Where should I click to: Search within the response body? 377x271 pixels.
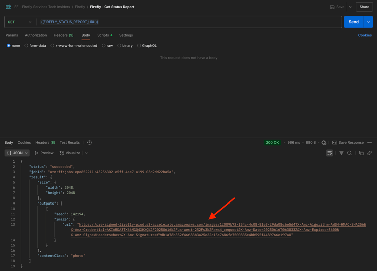point(349,153)
